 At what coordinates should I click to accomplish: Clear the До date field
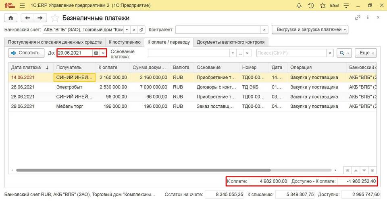pyautogui.click(x=103, y=53)
